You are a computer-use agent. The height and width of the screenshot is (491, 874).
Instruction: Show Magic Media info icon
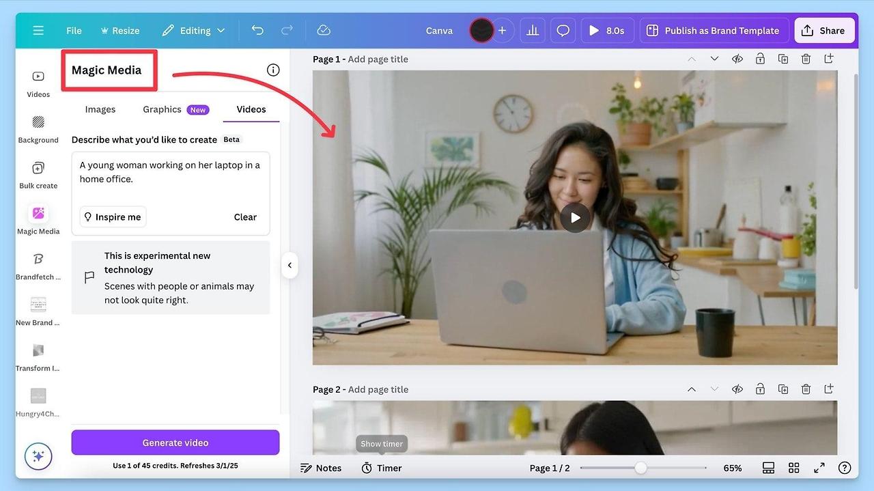[x=273, y=70]
